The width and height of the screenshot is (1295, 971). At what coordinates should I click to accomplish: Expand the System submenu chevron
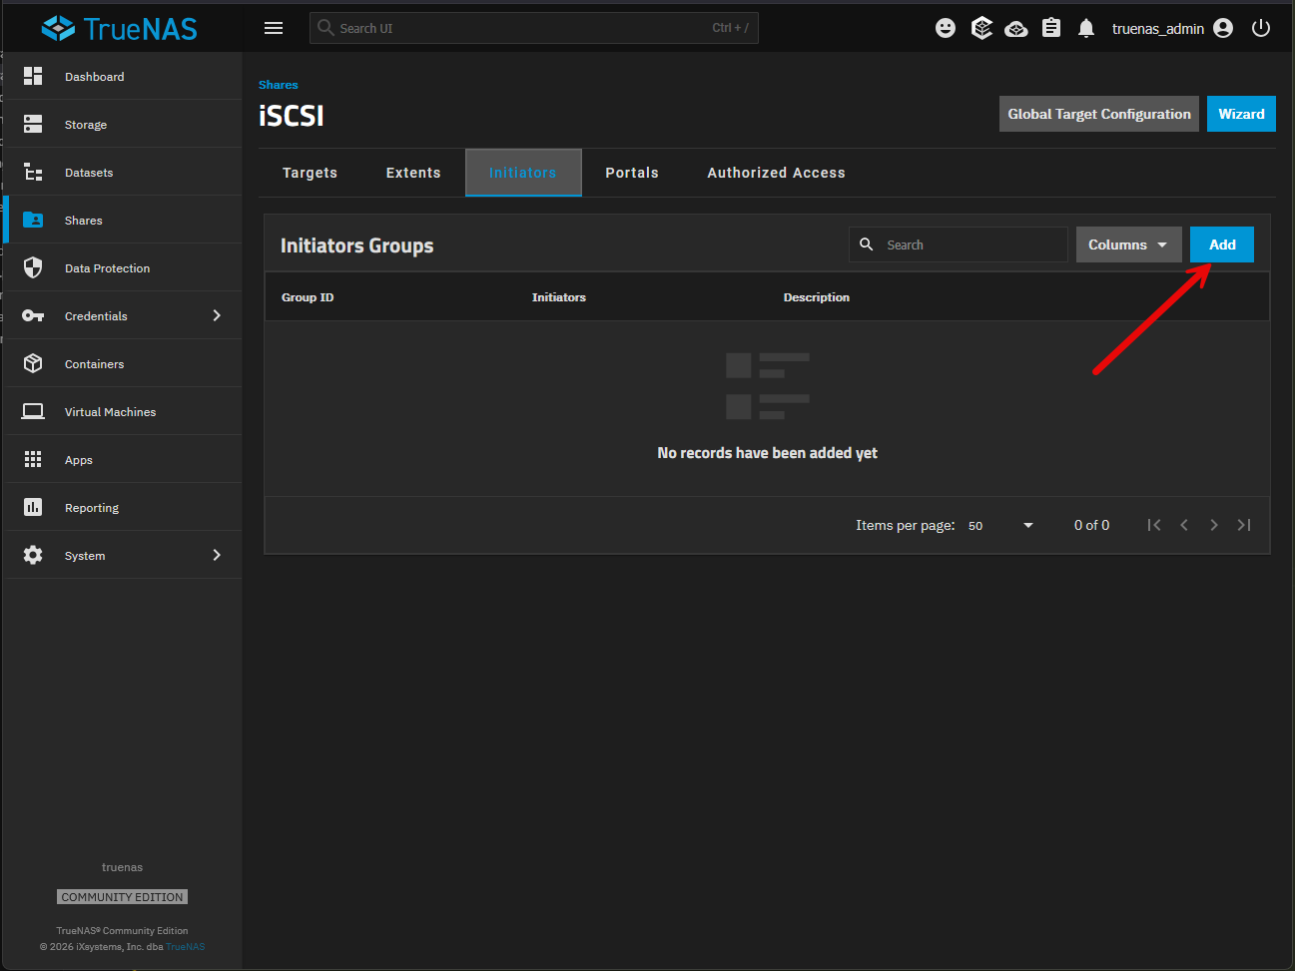point(217,555)
